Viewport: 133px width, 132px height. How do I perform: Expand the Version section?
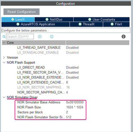pos(4,58)
